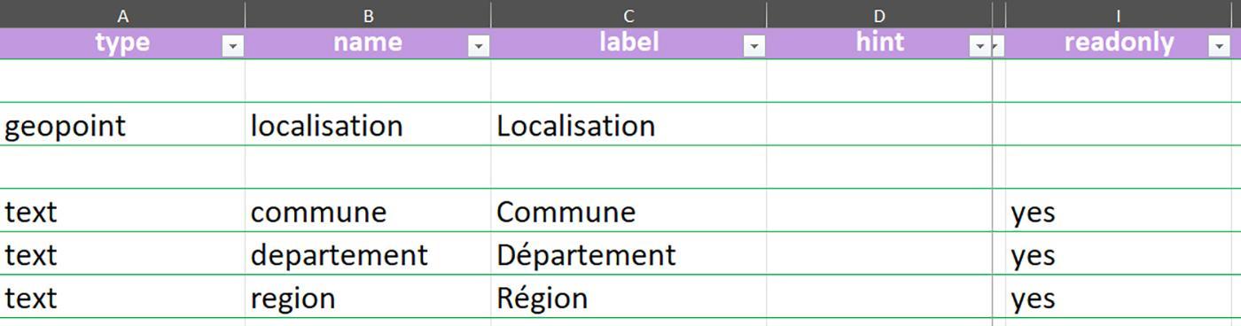The image size is (1241, 326).
Task: Select column D header
Action: (x=879, y=15)
